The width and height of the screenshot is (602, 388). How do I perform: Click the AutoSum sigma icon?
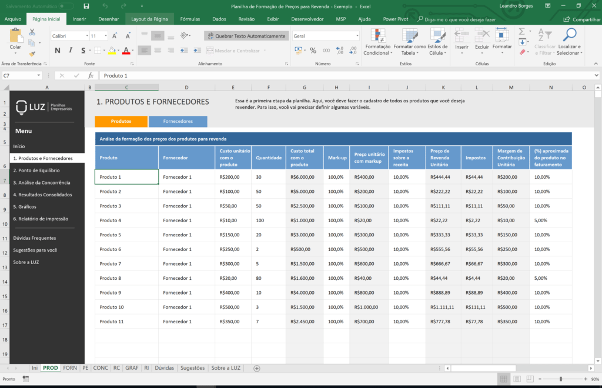click(523, 32)
